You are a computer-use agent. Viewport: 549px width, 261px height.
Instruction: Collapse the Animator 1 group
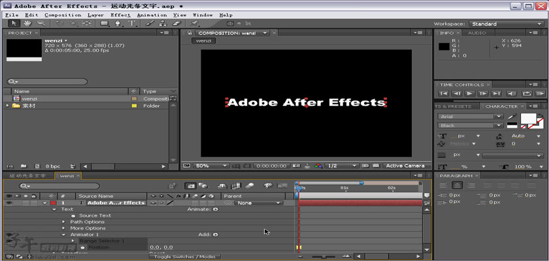63,234
